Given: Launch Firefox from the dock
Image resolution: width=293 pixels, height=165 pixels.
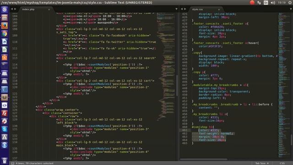Looking at the screenshot, I should [x=5, y=26].
